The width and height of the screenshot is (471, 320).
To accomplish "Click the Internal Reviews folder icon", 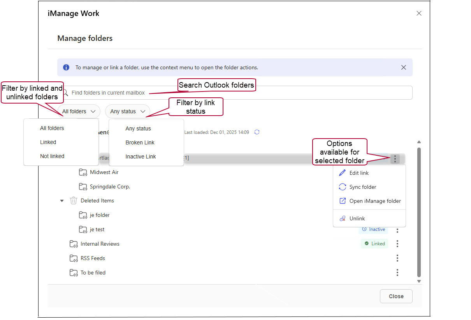I will click(74, 244).
